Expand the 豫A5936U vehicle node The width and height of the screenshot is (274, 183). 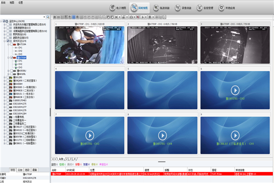click(9, 70)
